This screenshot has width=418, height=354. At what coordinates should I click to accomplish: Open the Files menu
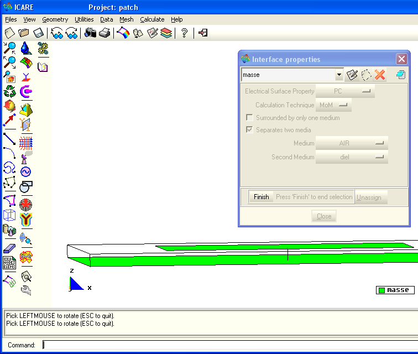click(11, 19)
